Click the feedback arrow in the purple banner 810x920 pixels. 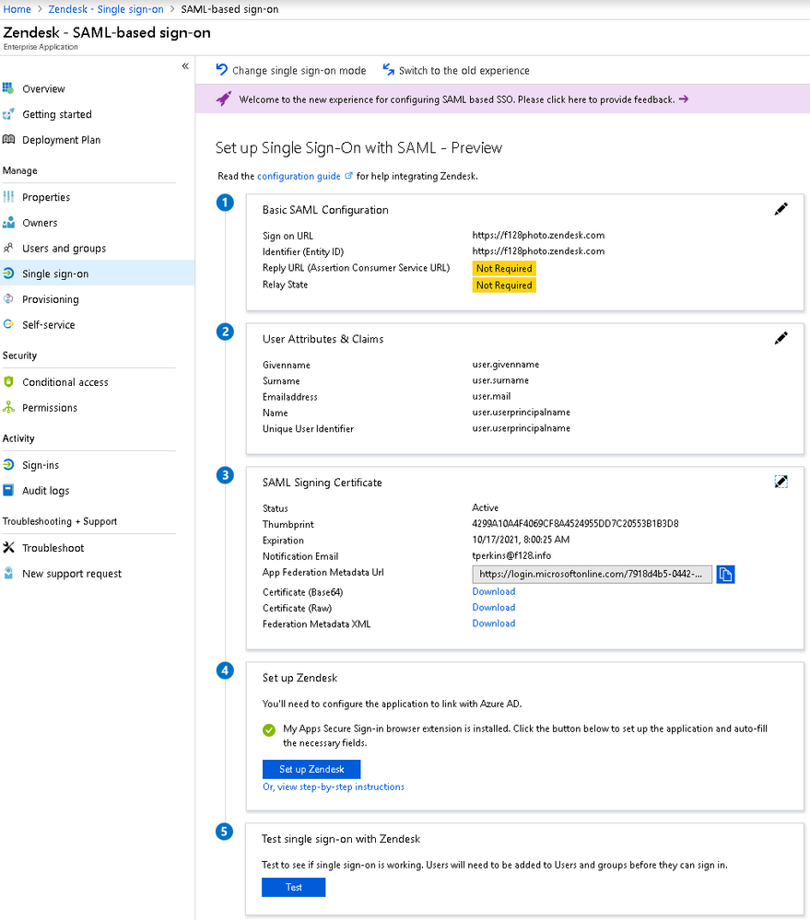[x=684, y=99]
